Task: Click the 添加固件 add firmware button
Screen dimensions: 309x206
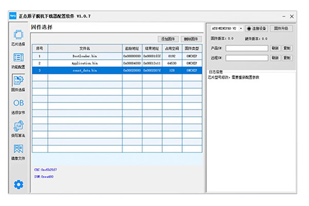Action: coord(168,39)
